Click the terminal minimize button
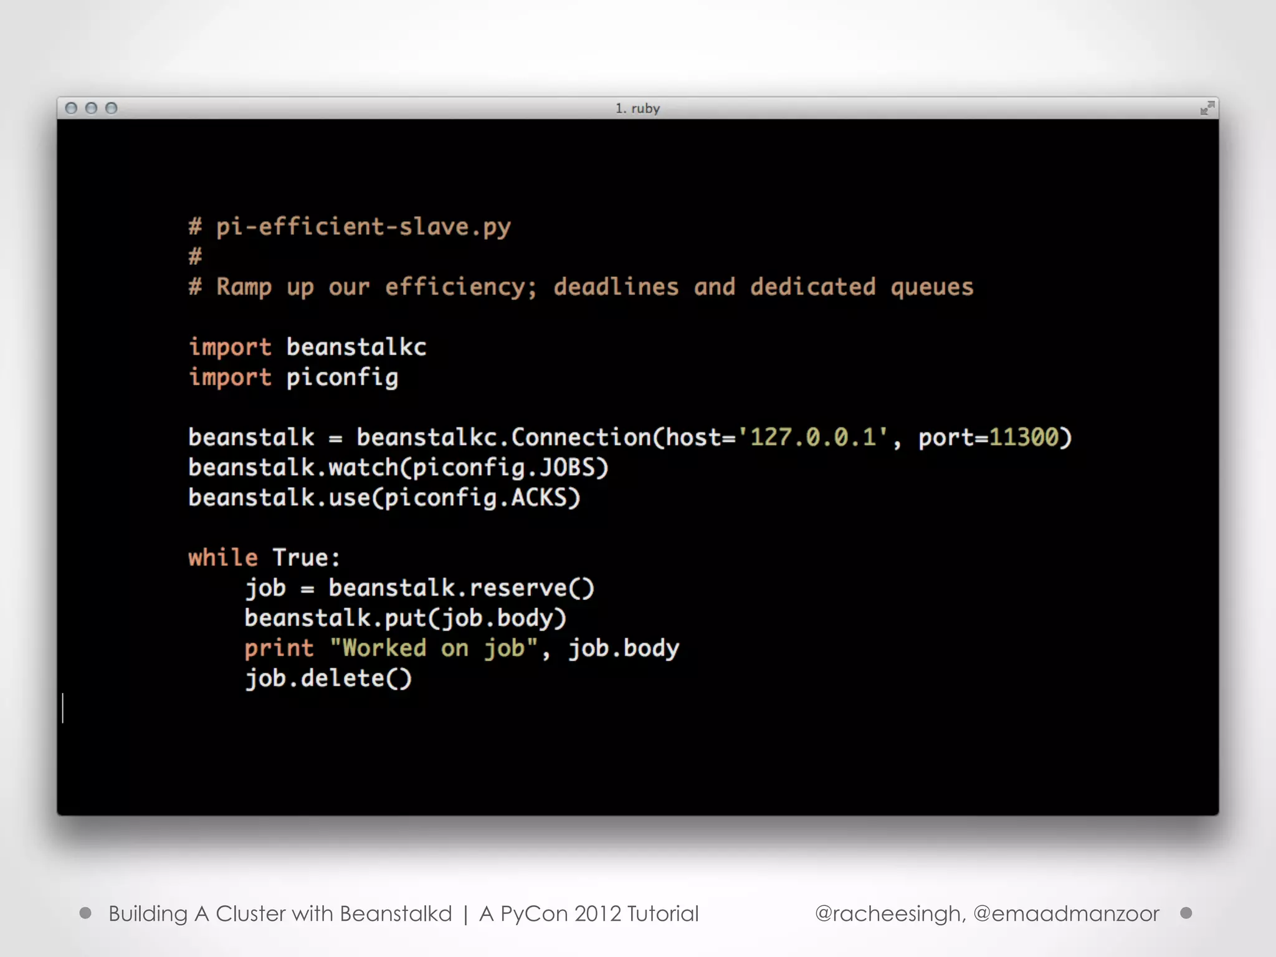This screenshot has width=1276, height=957. (91, 108)
